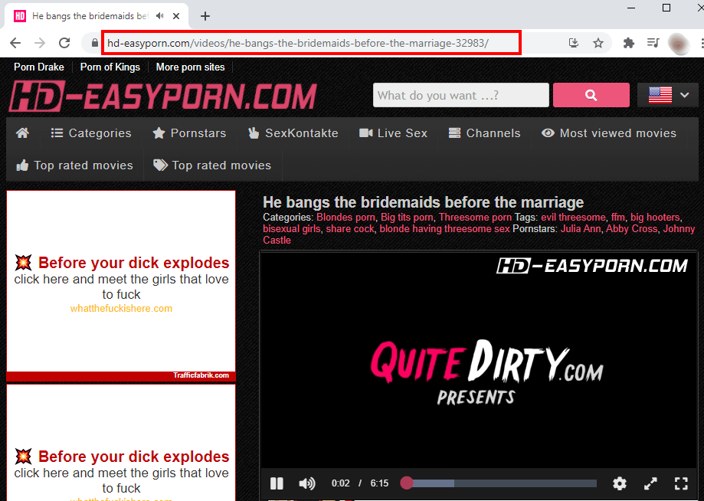Open the Big tits porn category link
The width and height of the screenshot is (704, 501).
407,218
